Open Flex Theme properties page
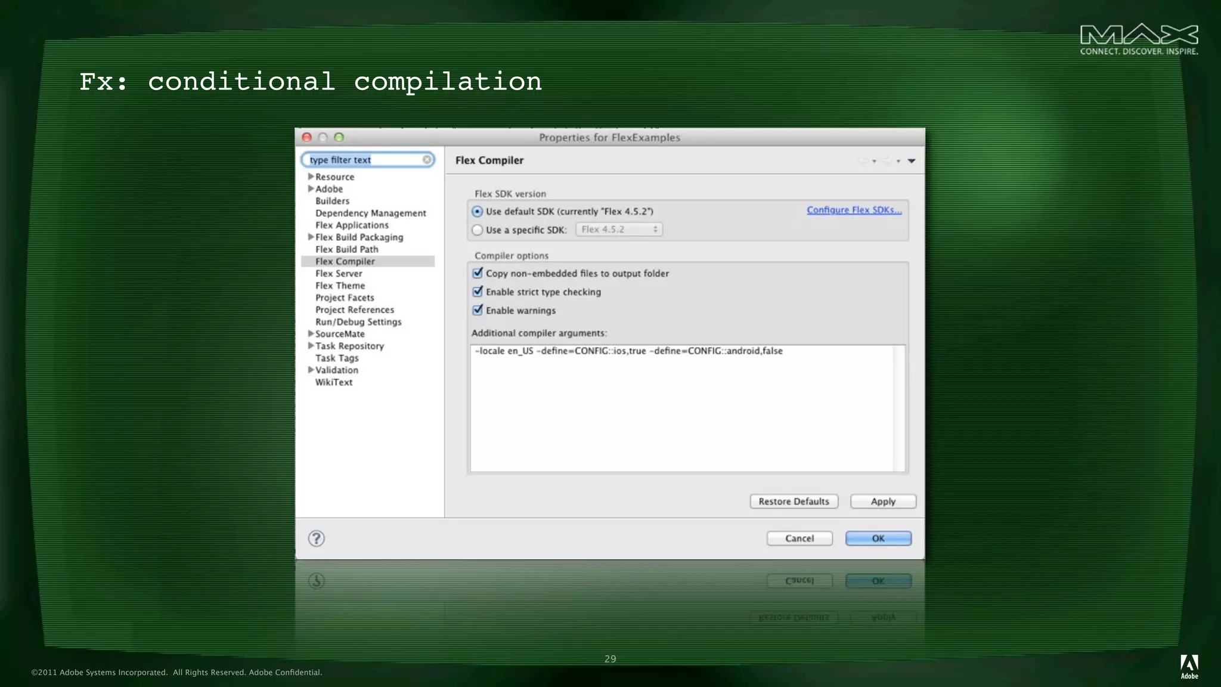1221x687 pixels. coord(340,286)
